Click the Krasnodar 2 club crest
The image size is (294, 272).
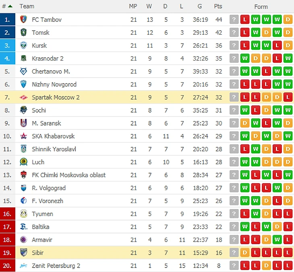(23, 59)
